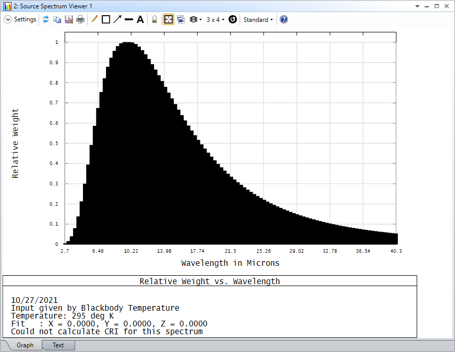This screenshot has width=455, height=352.
Task: Click the Wavelength in Microns axis label
Action: [x=231, y=263]
